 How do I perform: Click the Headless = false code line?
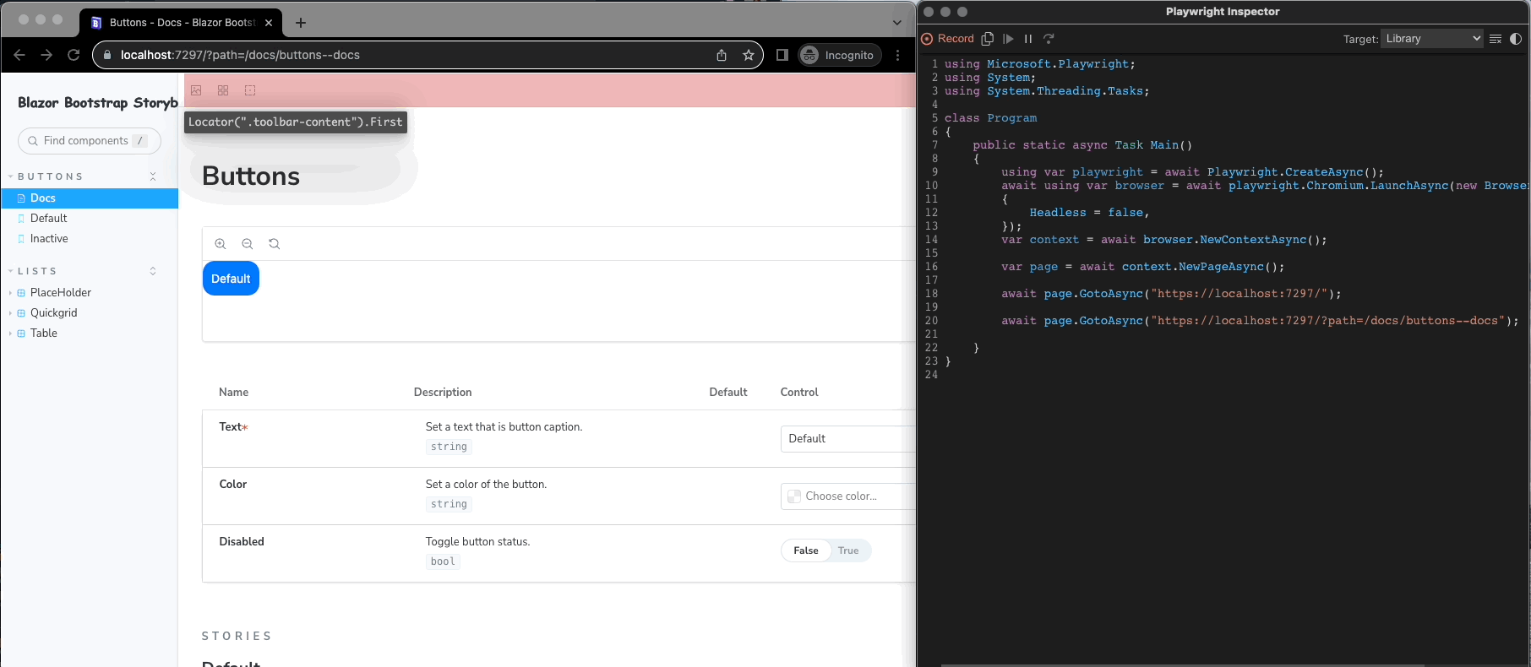[1089, 213]
